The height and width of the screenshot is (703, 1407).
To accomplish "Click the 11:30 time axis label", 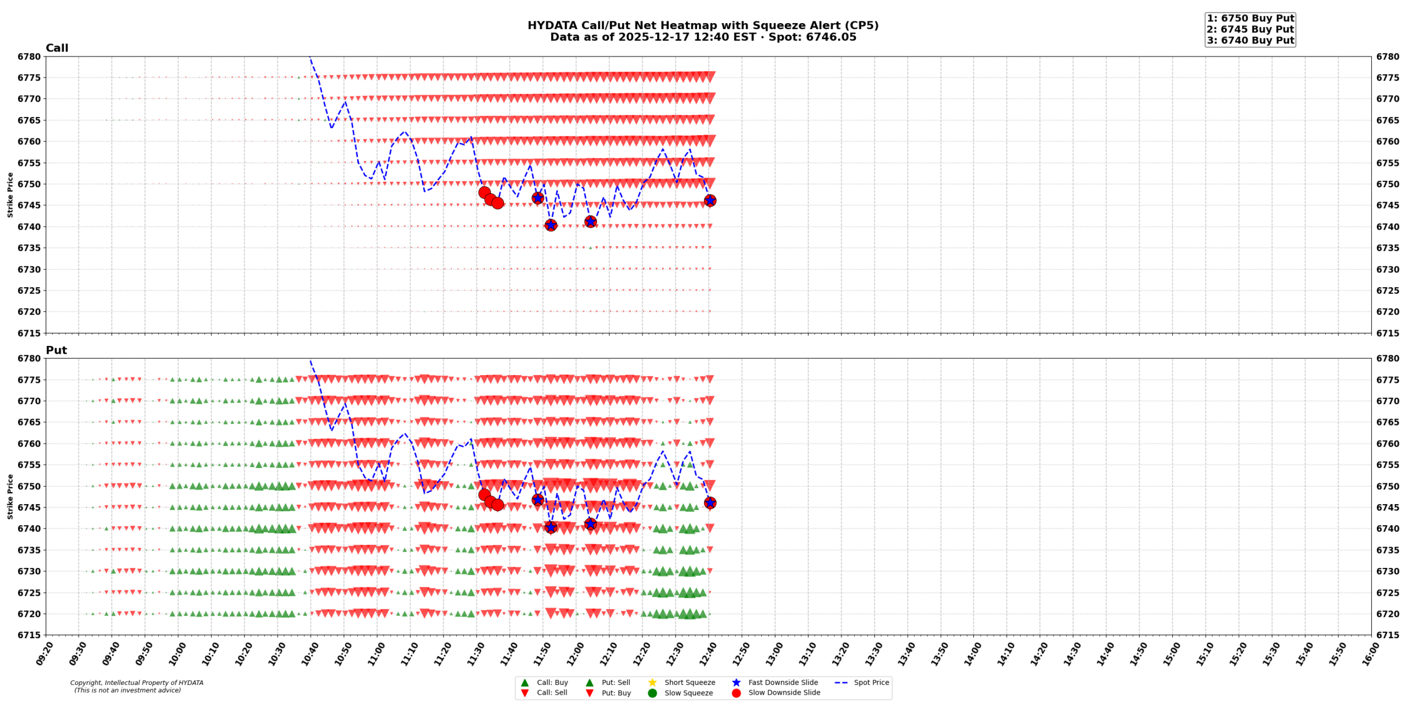I will (475, 654).
